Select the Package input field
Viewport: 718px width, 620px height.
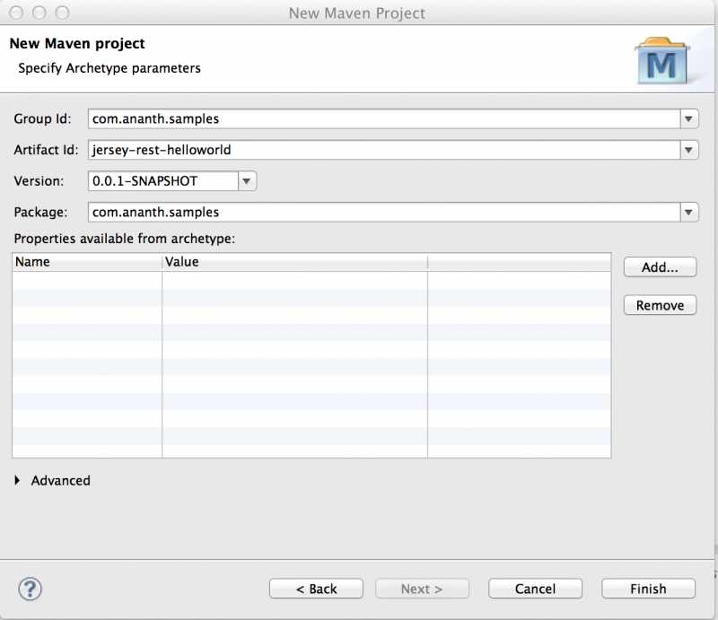[359, 212]
